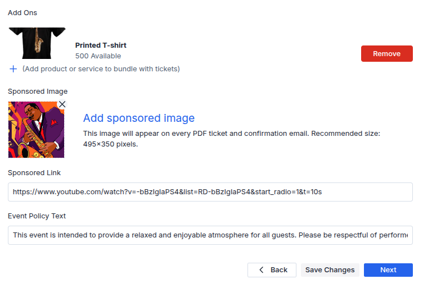Click the blue plus icon to add product

click(13, 69)
